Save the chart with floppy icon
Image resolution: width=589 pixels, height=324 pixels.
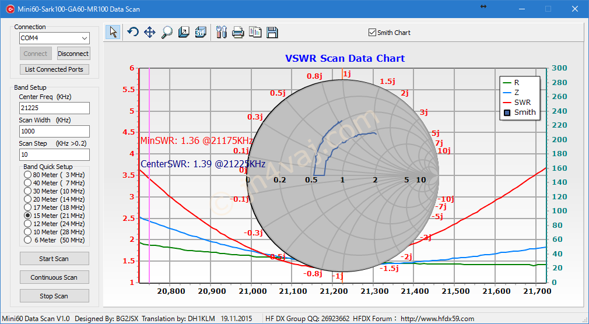[x=272, y=32]
